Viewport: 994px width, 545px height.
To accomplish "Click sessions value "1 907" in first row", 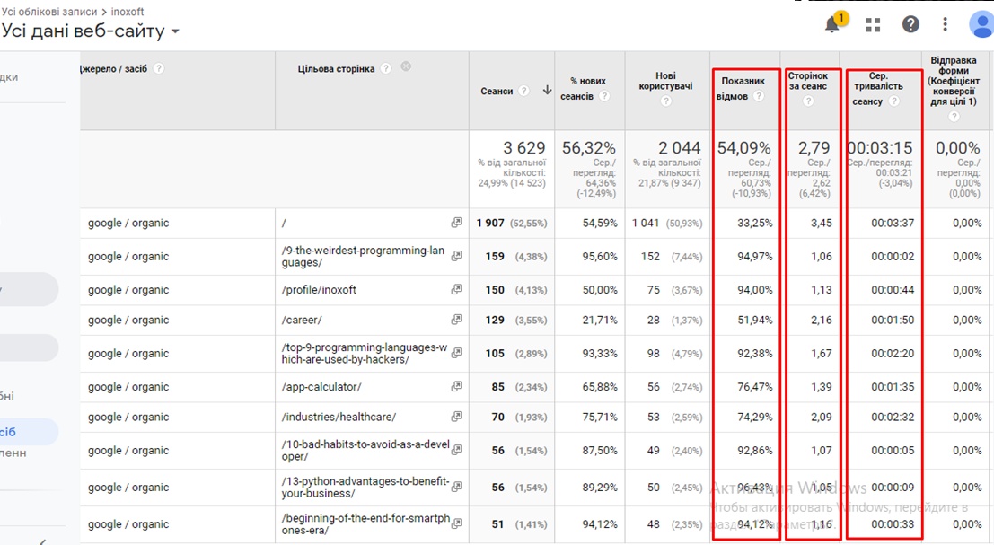I will (490, 223).
